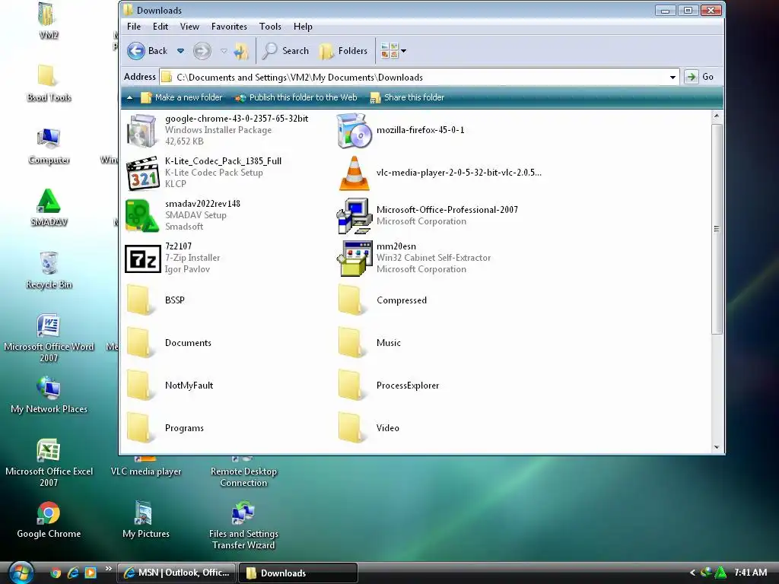
Task: Open the google-chrome-43 installer icon
Action: click(142, 130)
